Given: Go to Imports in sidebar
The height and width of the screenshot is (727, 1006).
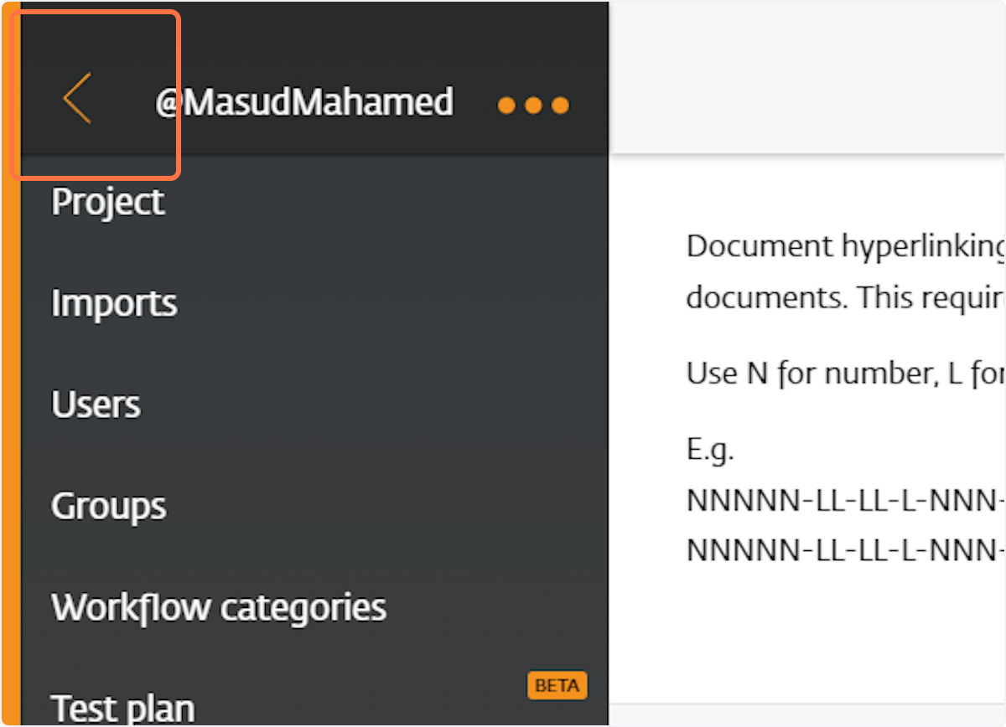Looking at the screenshot, I should coord(114,303).
